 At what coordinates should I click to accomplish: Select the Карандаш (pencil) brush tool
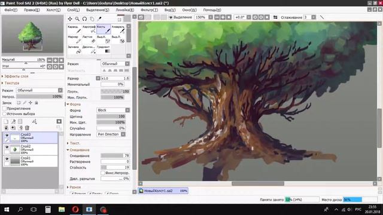pyautogui.click(x=74, y=29)
